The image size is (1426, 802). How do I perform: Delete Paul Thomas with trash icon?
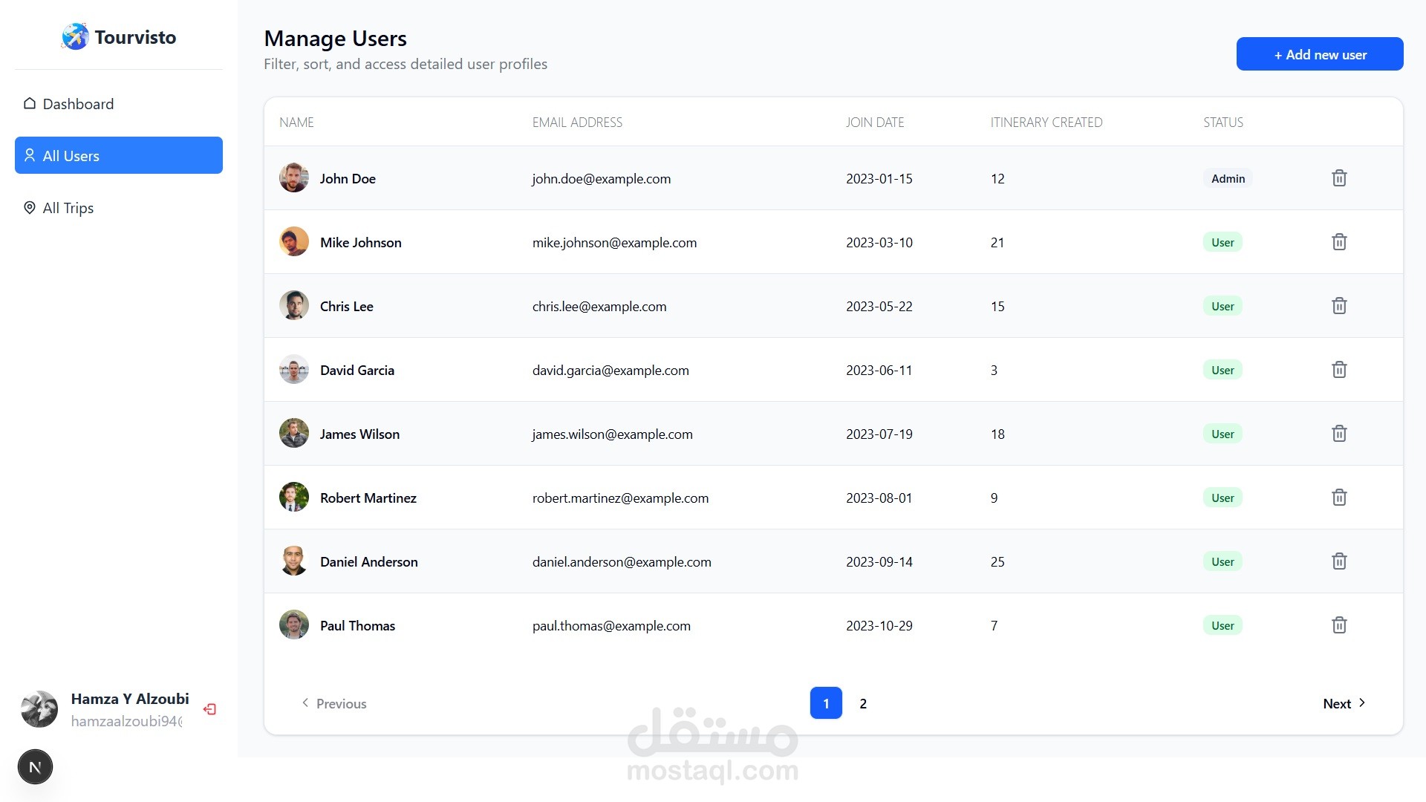coord(1339,625)
